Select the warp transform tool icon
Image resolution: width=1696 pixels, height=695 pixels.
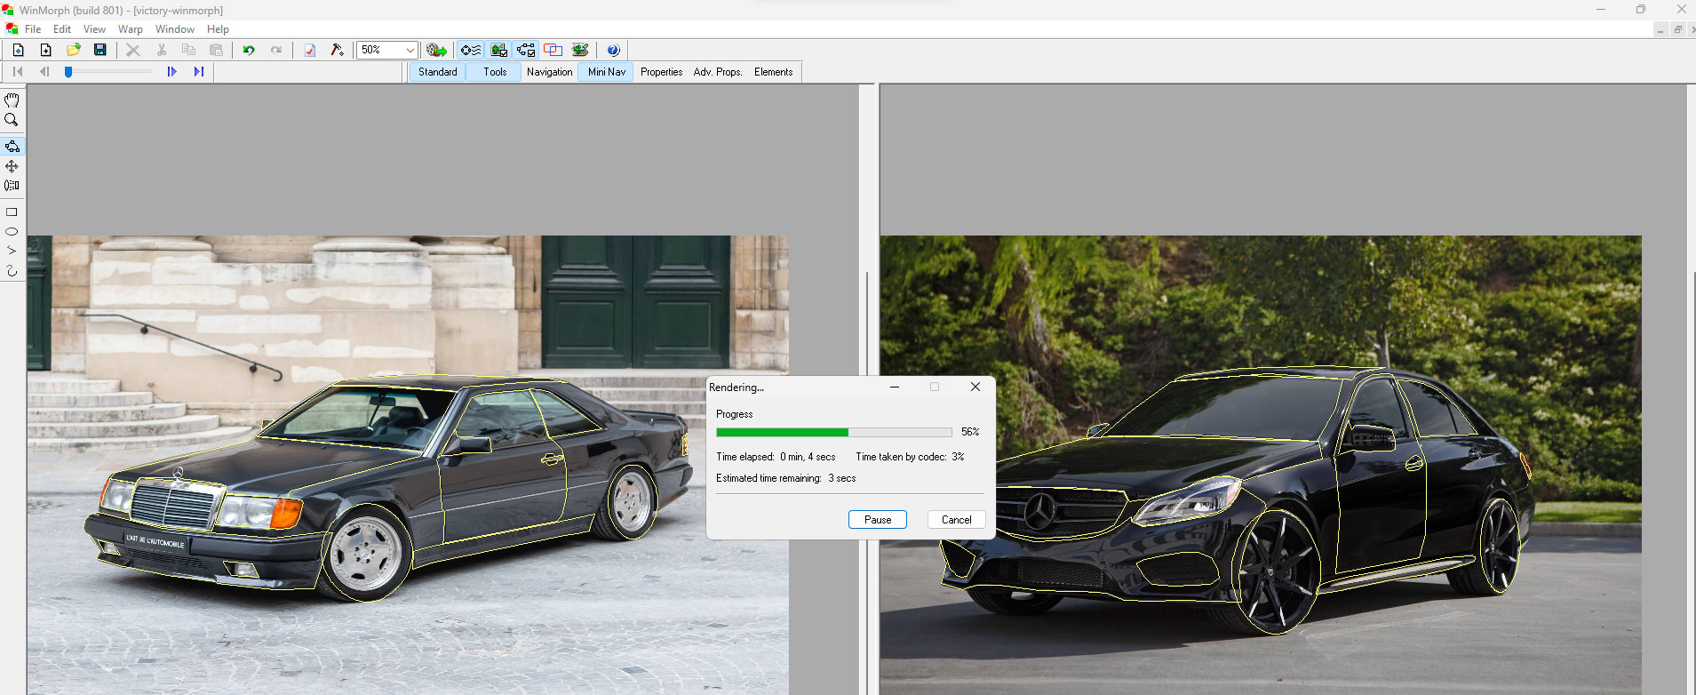pyautogui.click(x=12, y=186)
